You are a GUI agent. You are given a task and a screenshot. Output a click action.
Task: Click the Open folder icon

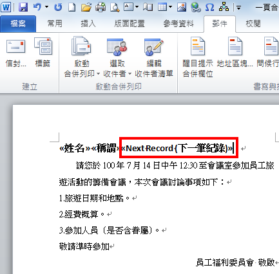coord(86,7)
